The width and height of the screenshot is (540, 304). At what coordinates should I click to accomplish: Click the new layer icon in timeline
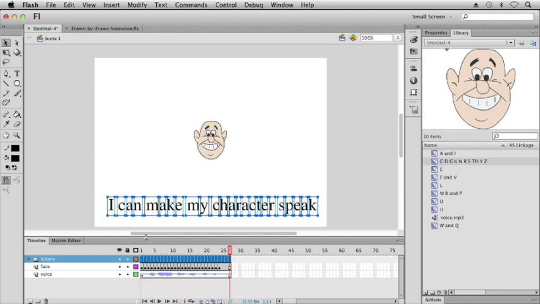[x=30, y=301]
